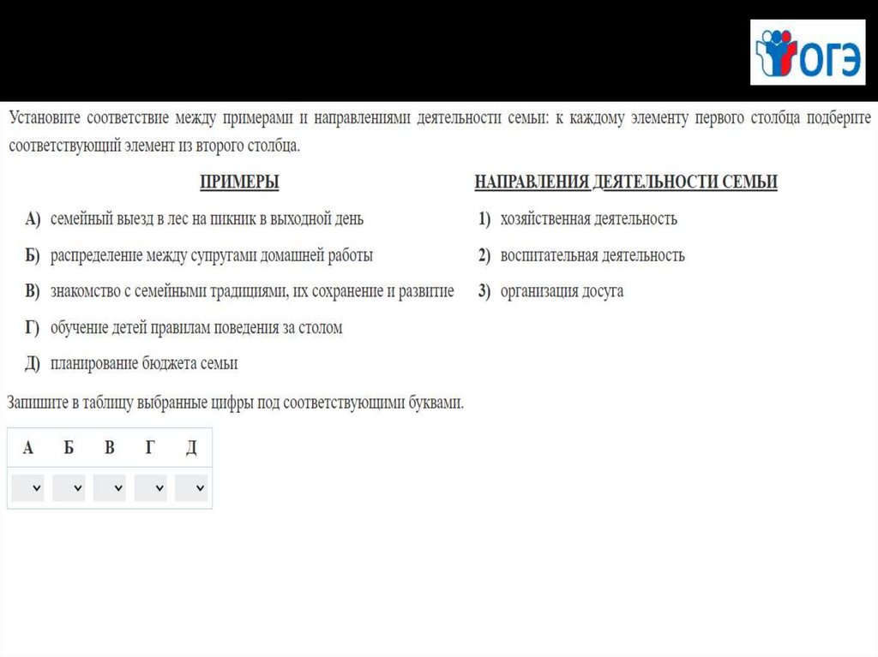Image resolution: width=878 pixels, height=657 pixels.
Task: Click the instruction line 'Запишите в таблицу'
Action: pos(235,403)
